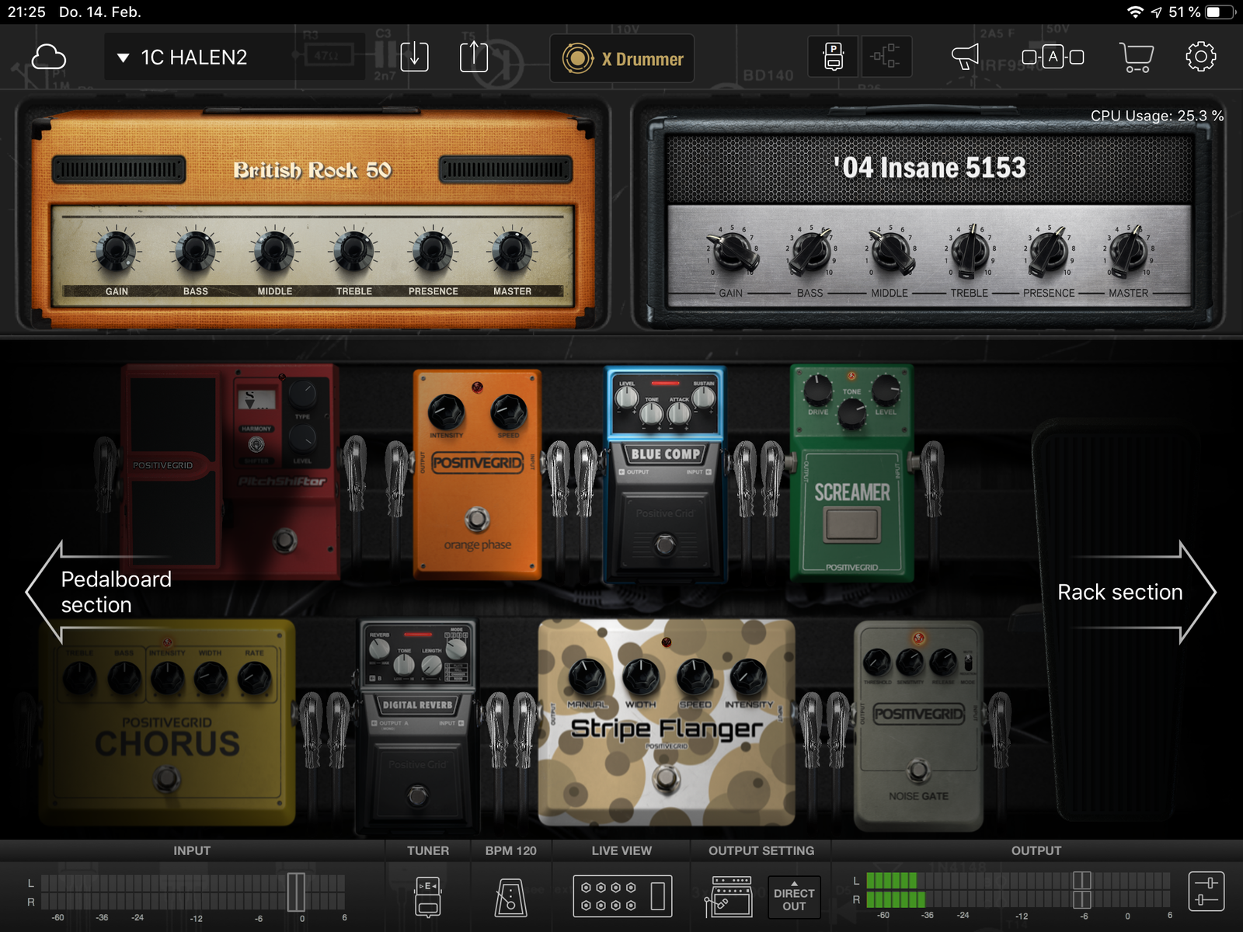Viewport: 1243px width, 932px height.
Task: Click the OUTPUT L channel slider handle
Action: click(1082, 881)
